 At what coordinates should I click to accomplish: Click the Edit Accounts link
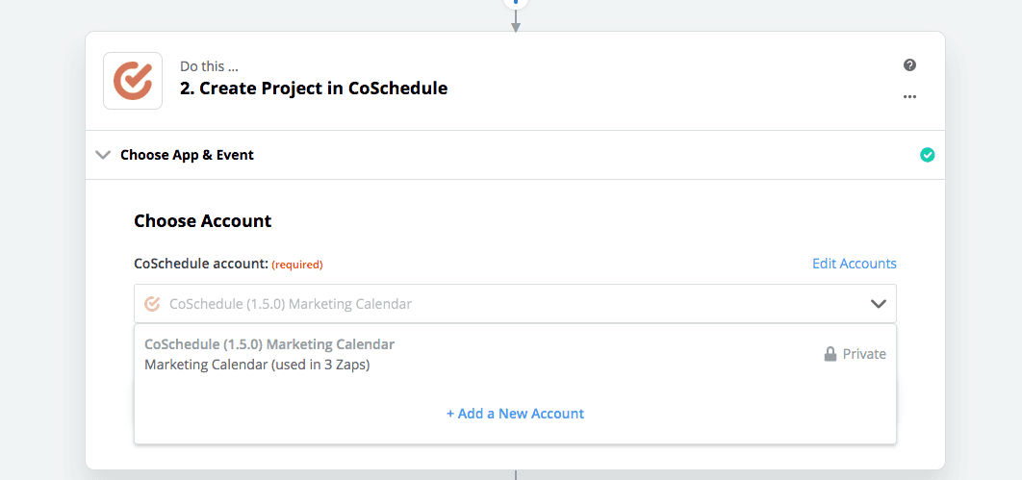[x=854, y=264]
